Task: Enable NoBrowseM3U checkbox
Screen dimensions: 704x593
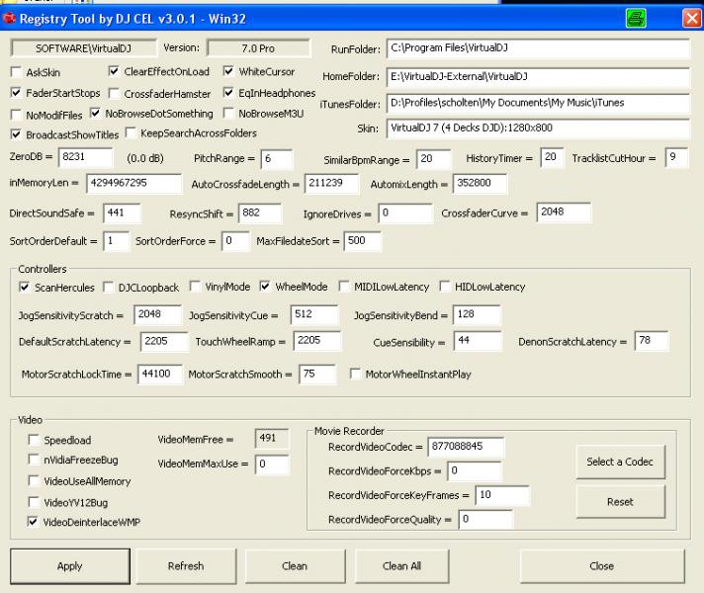Action: [228, 113]
